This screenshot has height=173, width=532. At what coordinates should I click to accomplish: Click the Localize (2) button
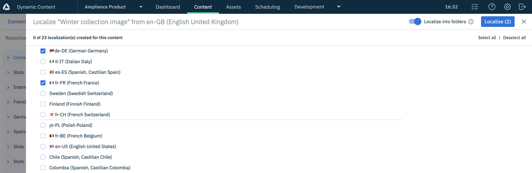498,22
